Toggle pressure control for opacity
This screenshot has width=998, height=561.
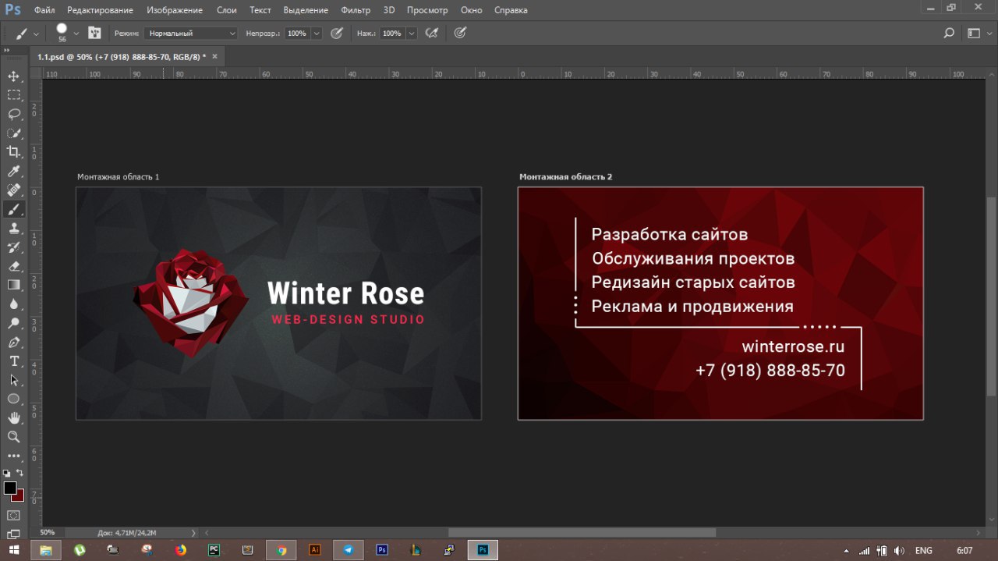click(x=337, y=34)
